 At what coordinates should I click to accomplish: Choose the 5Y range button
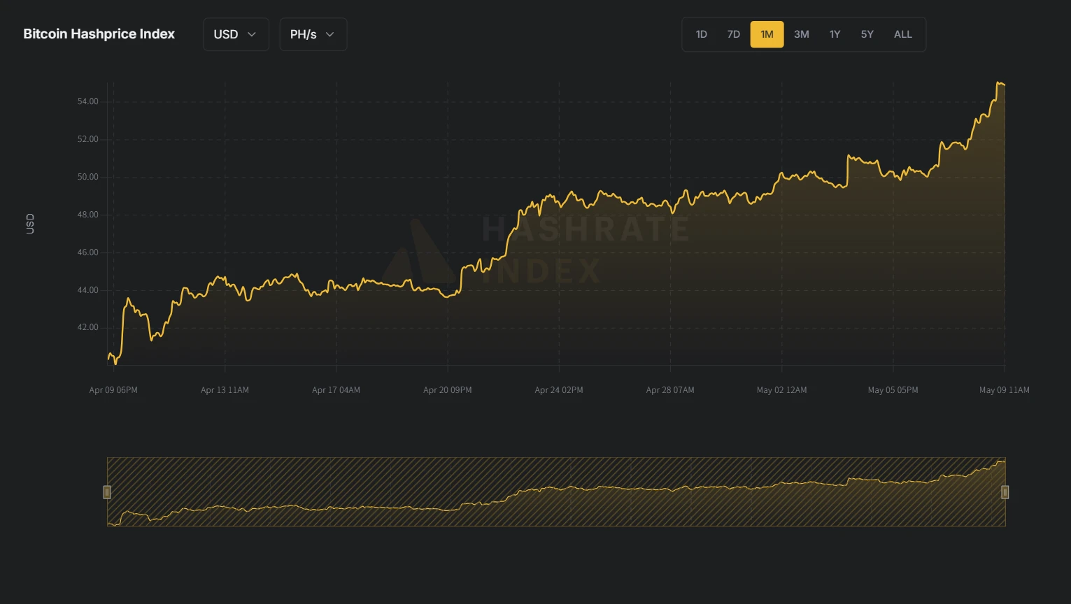tap(867, 34)
